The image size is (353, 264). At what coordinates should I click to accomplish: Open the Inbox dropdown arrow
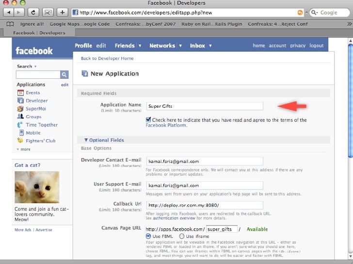pos(210,46)
